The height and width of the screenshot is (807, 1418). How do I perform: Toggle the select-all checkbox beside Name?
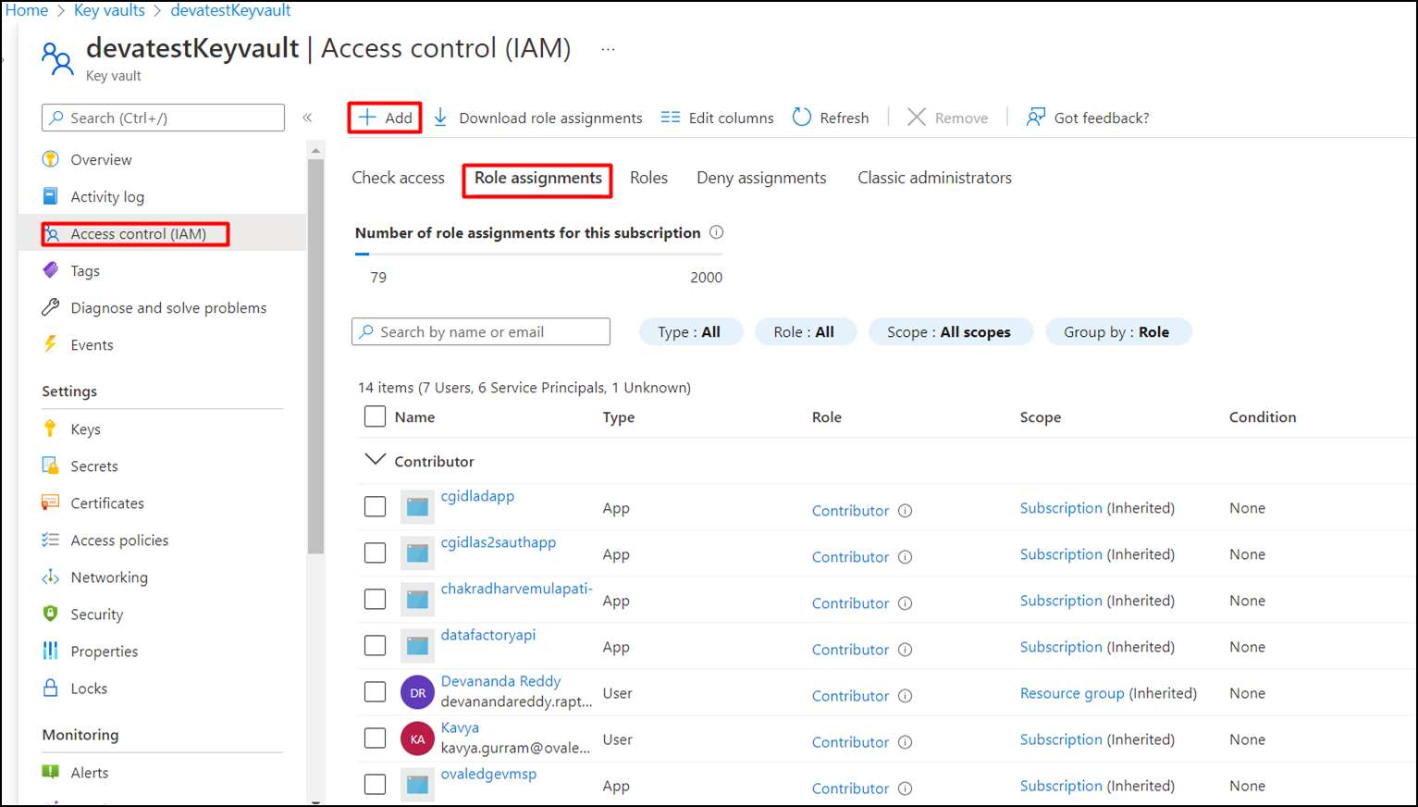point(375,416)
